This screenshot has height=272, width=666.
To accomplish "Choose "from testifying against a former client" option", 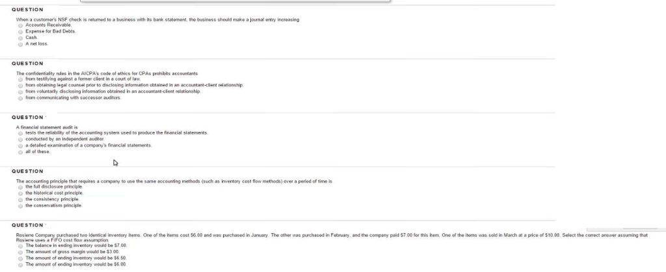I will [x=21, y=79].
